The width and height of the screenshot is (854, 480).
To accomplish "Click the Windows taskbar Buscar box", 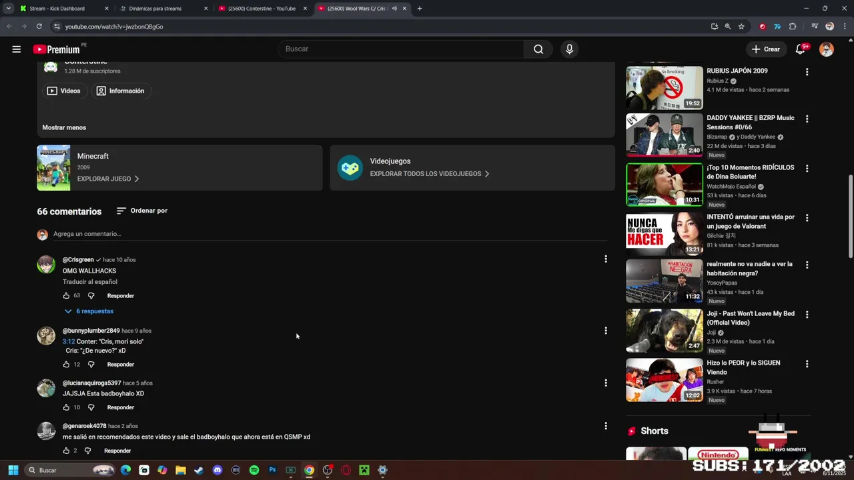I will point(71,470).
